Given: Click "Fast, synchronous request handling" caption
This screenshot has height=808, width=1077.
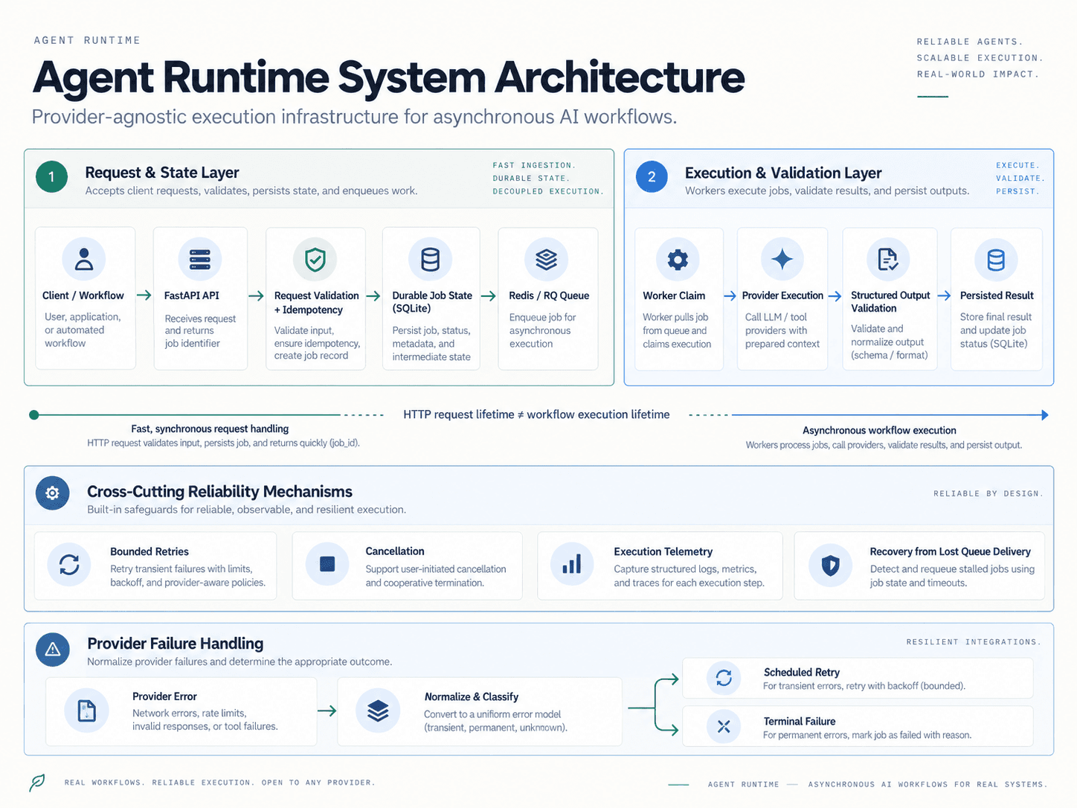Looking at the screenshot, I should pyautogui.click(x=210, y=429).
